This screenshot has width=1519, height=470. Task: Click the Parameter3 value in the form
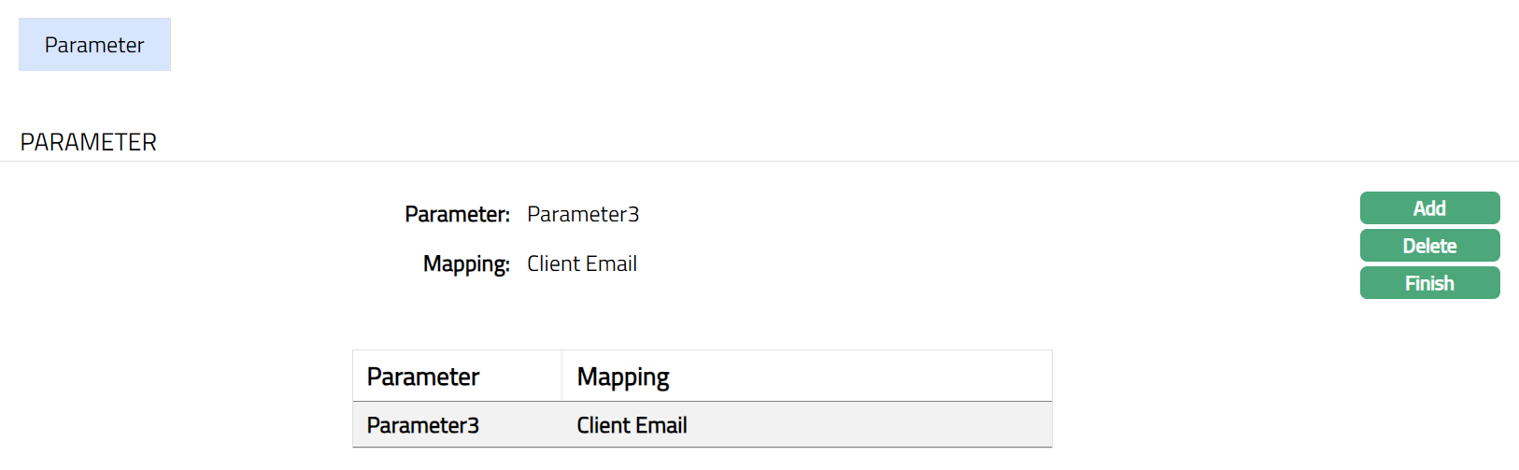tap(583, 215)
